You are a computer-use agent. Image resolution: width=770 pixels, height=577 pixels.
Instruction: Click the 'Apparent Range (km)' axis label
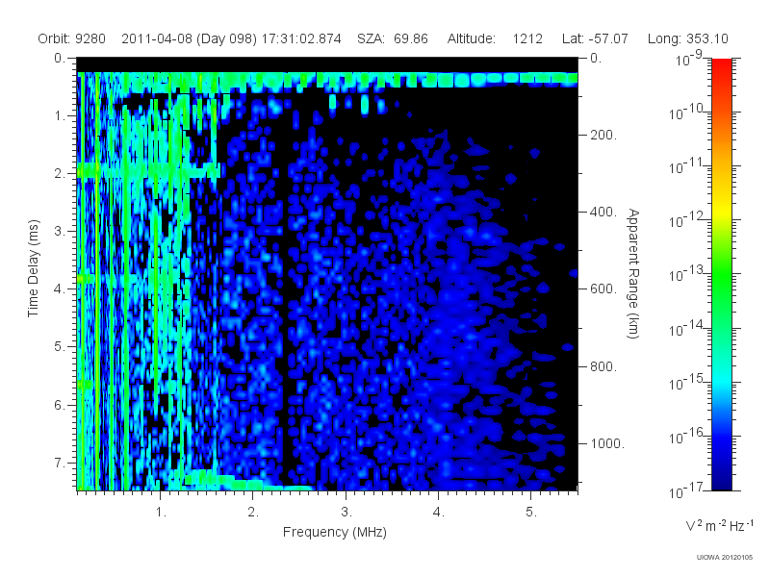[x=633, y=274]
